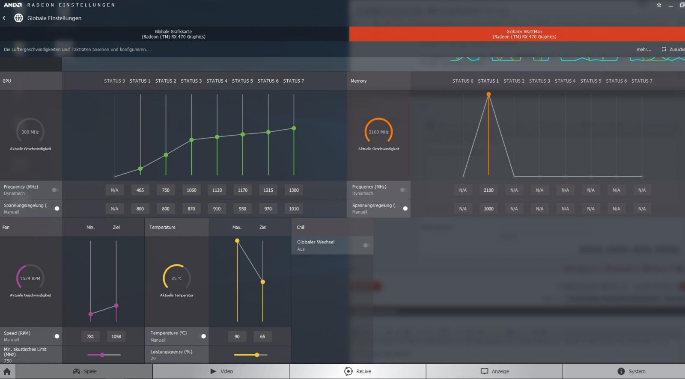Click max temperature field 90

click(x=237, y=336)
